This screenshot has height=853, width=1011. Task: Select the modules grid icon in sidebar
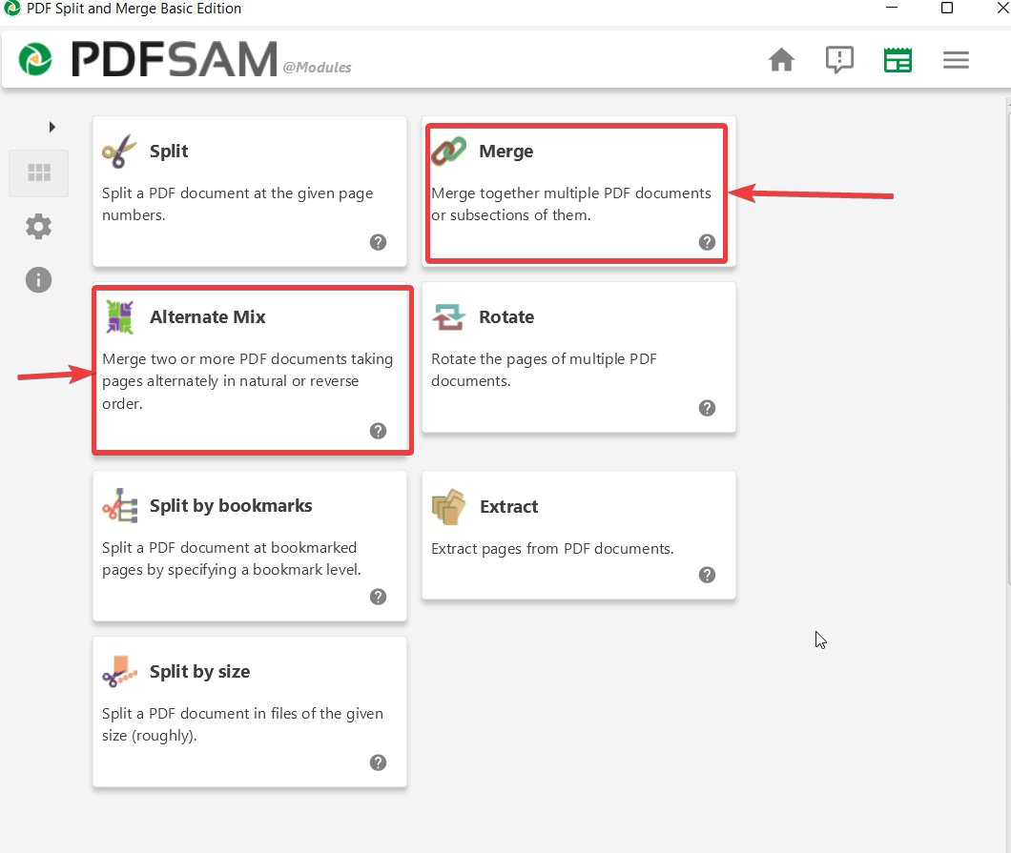pos(39,173)
